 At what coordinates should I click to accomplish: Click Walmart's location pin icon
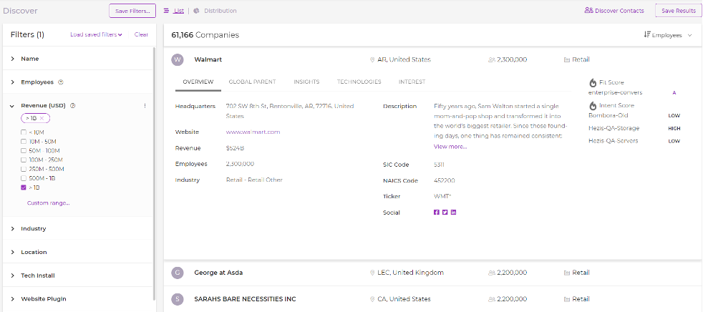coord(372,59)
